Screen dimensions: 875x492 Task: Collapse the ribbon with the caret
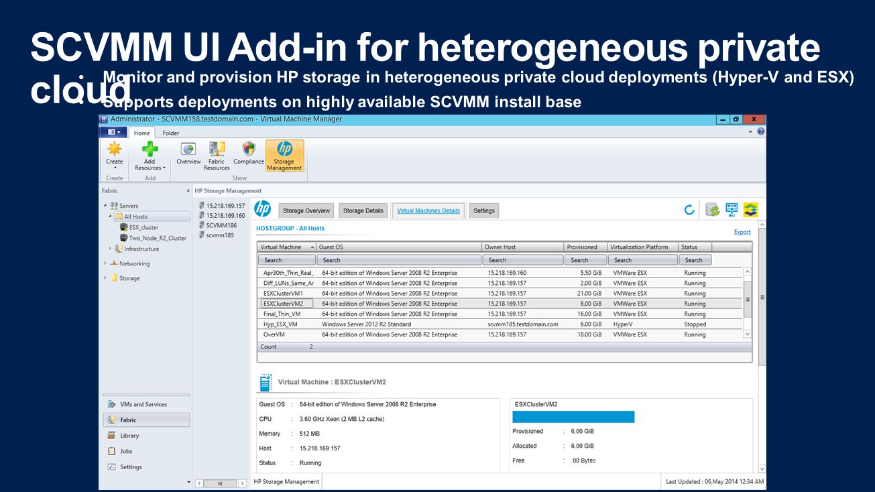tap(751, 132)
